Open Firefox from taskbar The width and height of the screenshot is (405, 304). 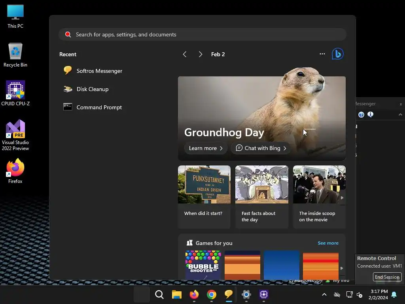tap(194, 294)
